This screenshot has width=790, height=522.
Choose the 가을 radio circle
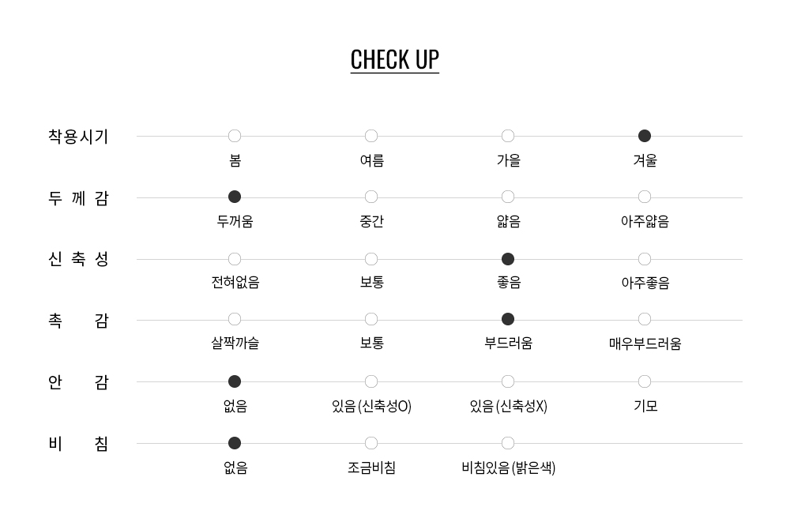(x=508, y=136)
